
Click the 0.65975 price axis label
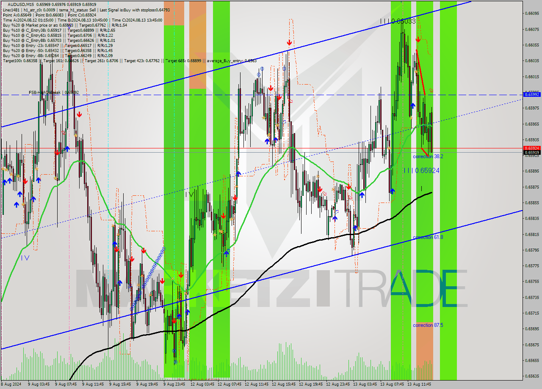pos(532,108)
